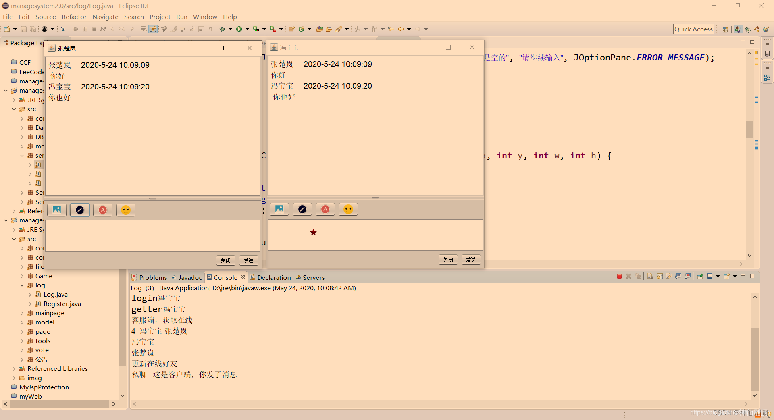This screenshot has width=774, height=420.
Task: Switch to the Declaration tab
Action: click(270, 277)
